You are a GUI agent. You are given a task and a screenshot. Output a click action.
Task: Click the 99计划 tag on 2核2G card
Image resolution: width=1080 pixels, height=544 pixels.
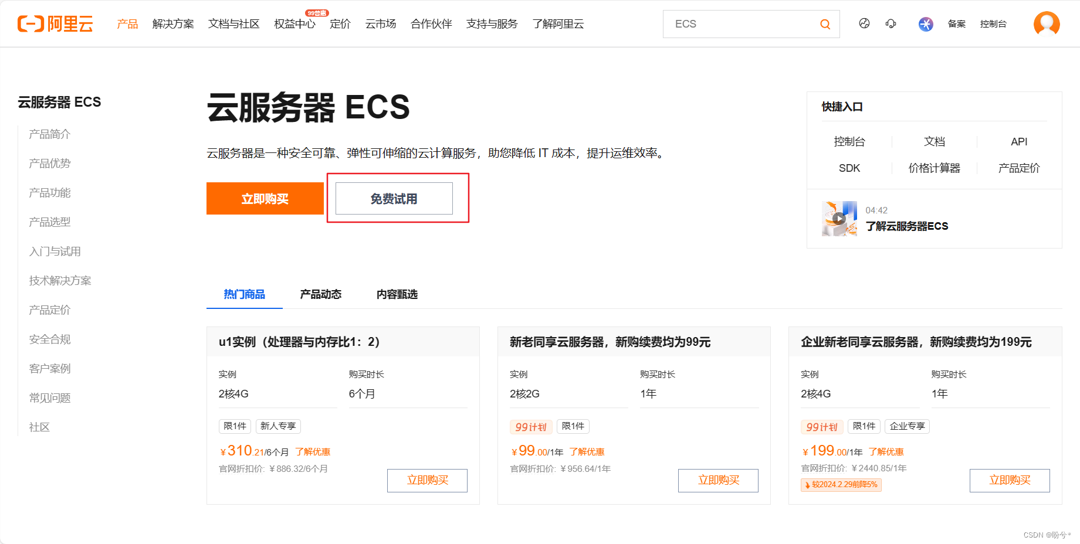(x=531, y=427)
